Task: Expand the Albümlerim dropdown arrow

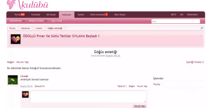Action: click(24, 21)
